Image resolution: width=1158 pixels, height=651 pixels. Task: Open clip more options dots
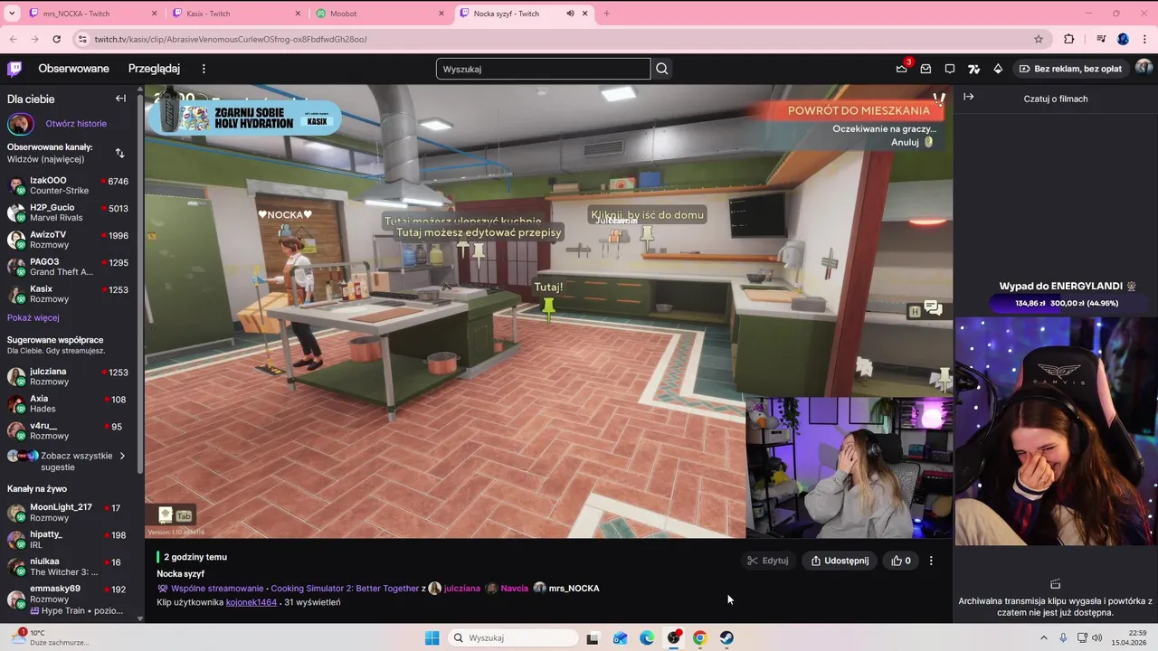(931, 561)
